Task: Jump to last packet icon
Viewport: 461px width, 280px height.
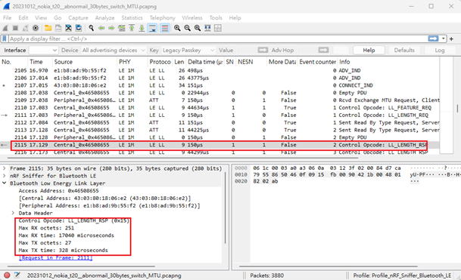Action: pos(142,28)
